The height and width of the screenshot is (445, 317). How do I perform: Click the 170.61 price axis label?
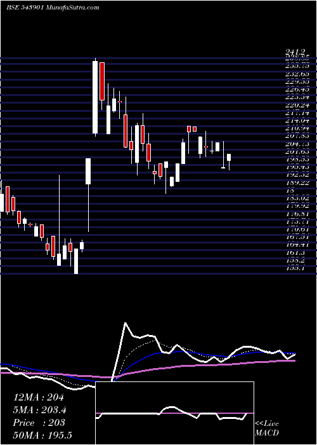(x=297, y=229)
